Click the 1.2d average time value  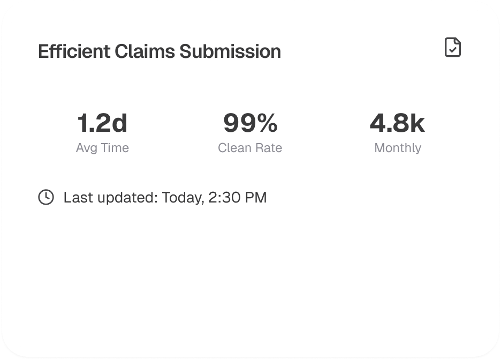point(102,123)
